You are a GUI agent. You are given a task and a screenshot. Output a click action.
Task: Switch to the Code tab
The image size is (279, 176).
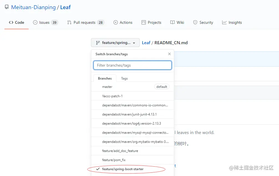[x=16, y=22]
